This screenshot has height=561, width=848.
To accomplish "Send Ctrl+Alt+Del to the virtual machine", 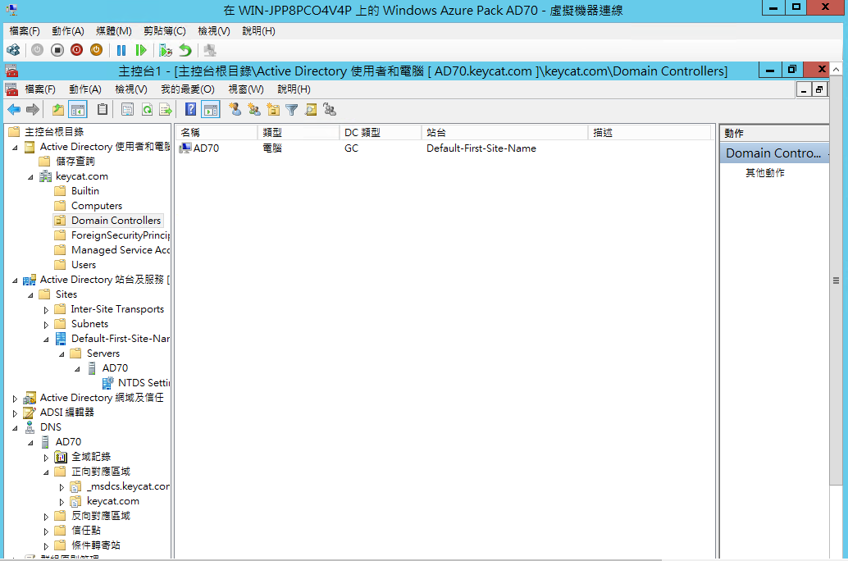I will [x=13, y=50].
